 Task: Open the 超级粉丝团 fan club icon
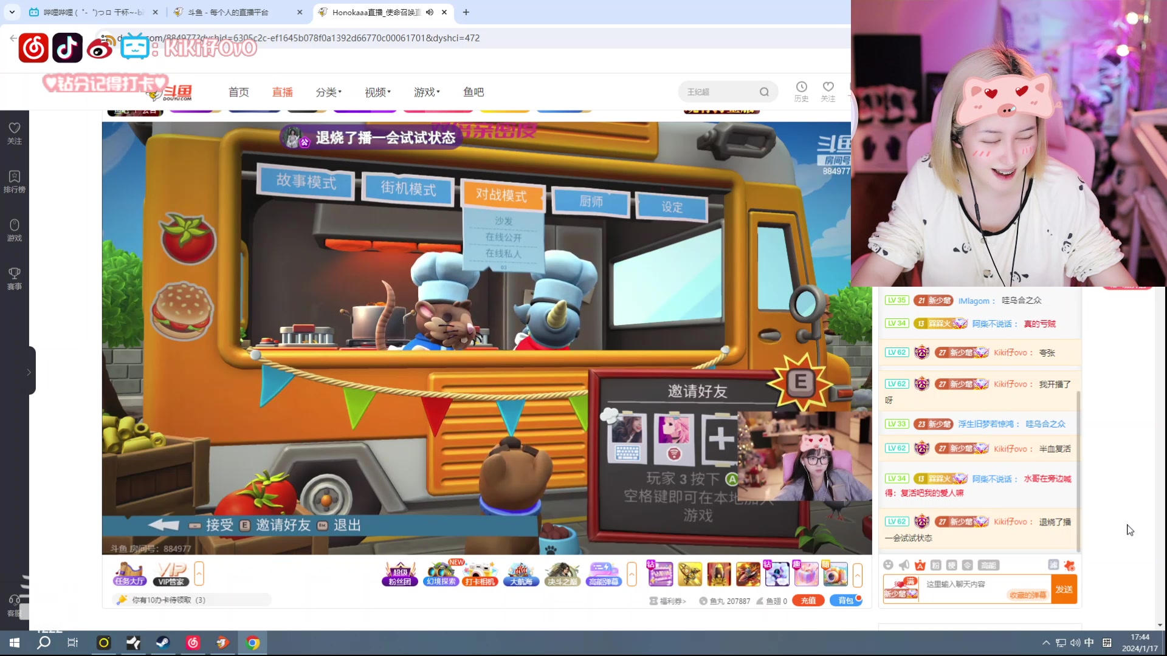click(x=400, y=573)
